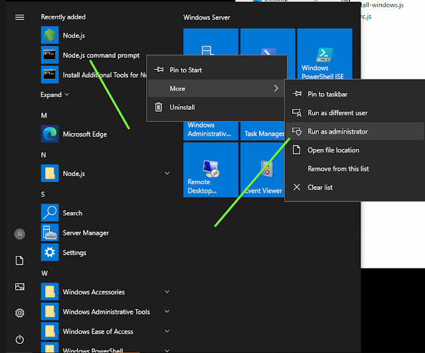The height and width of the screenshot is (353, 425).
Task: Click Run as administrator
Action: [355, 132]
